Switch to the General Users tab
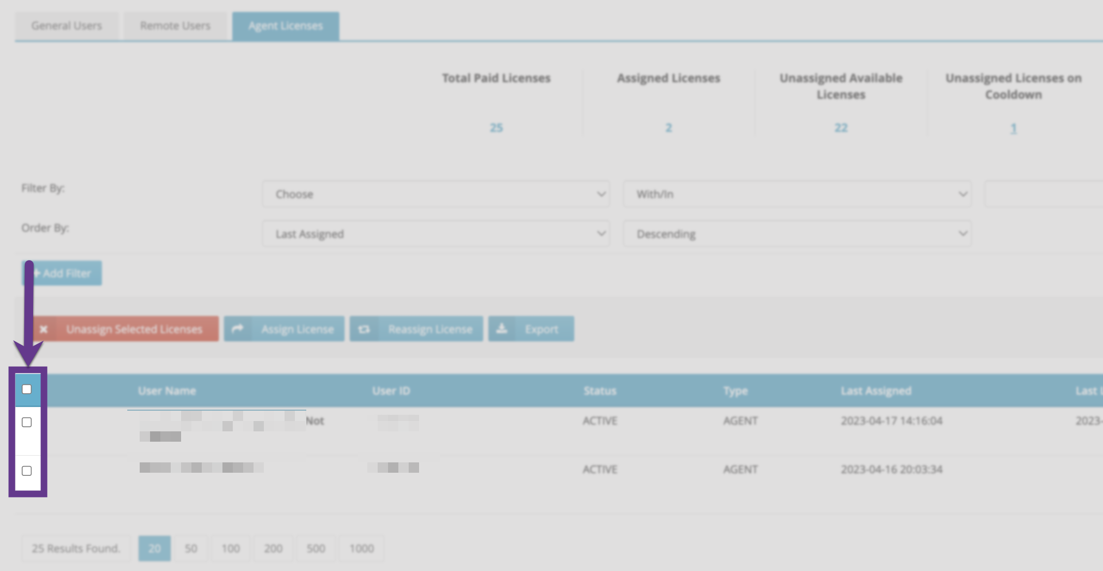The height and width of the screenshot is (571, 1103). coord(67,26)
